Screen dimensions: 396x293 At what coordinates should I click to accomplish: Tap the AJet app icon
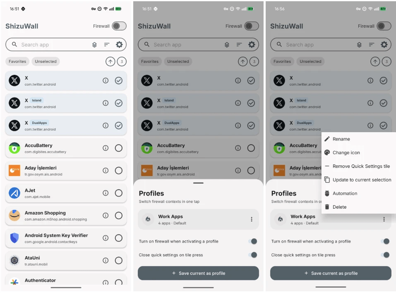click(x=14, y=193)
